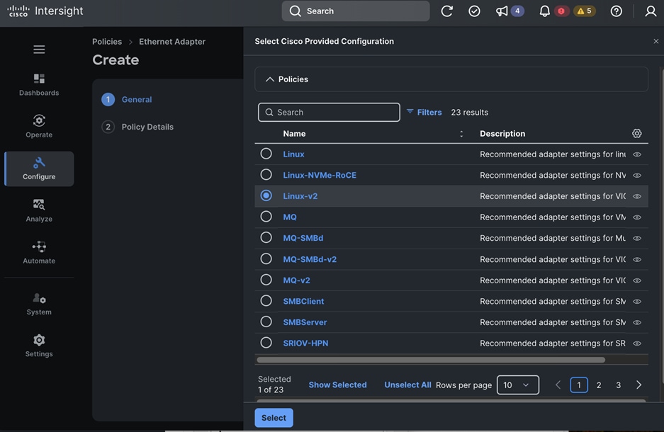Open the System section
Screen dimensions: 664x432
(39, 304)
